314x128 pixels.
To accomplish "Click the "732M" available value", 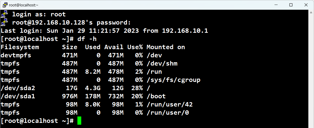I will 116,96.
